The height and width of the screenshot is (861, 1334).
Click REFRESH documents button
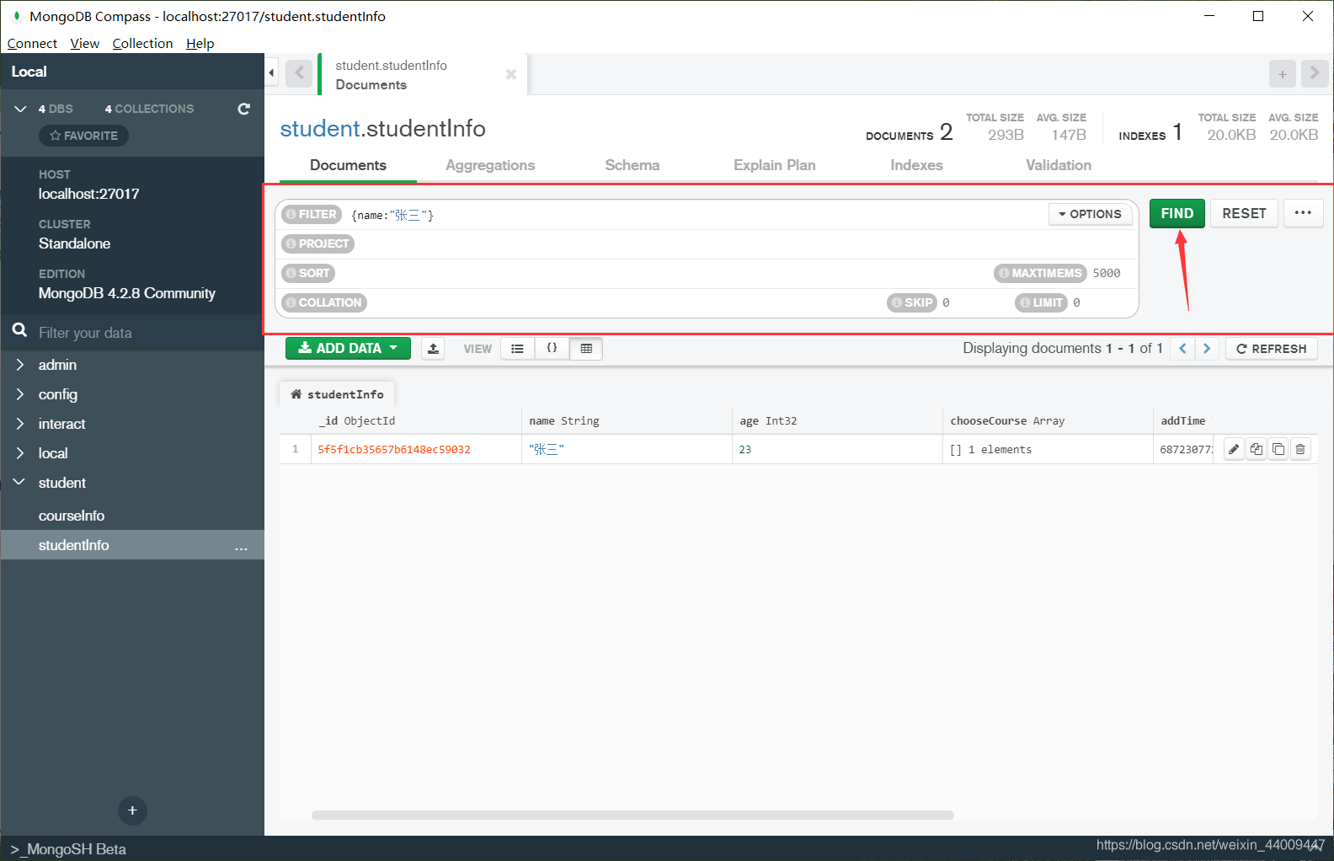coord(1272,348)
